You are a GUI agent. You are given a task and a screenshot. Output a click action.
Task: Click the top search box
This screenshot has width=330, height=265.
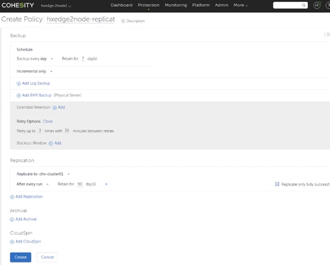point(290,5)
